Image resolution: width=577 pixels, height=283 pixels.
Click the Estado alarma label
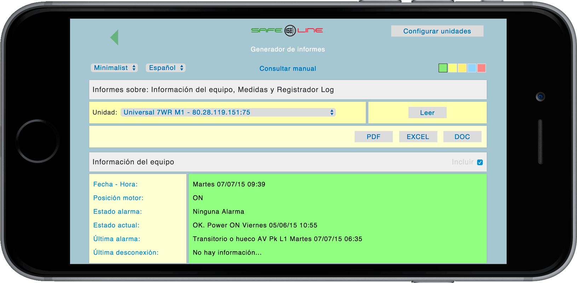[117, 212]
